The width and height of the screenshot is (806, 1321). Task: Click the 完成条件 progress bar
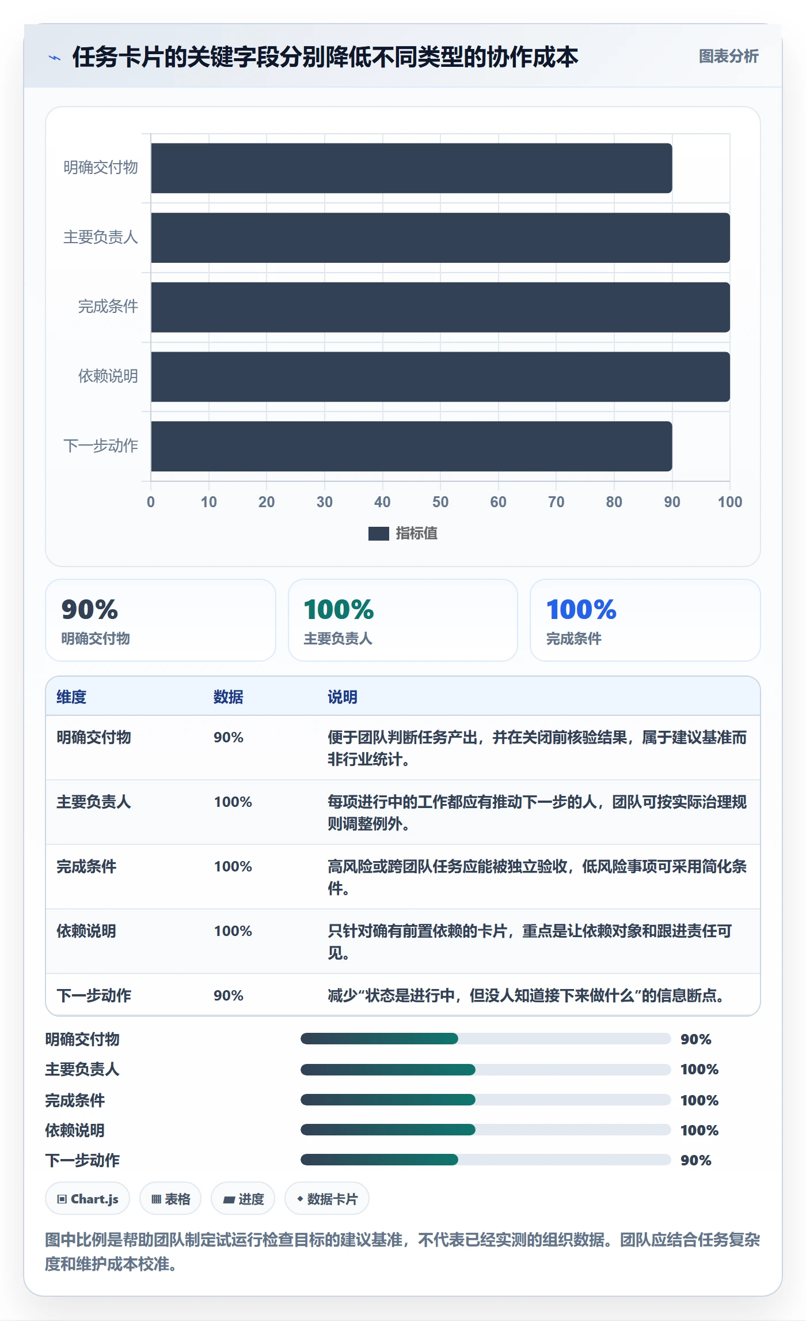click(485, 1100)
